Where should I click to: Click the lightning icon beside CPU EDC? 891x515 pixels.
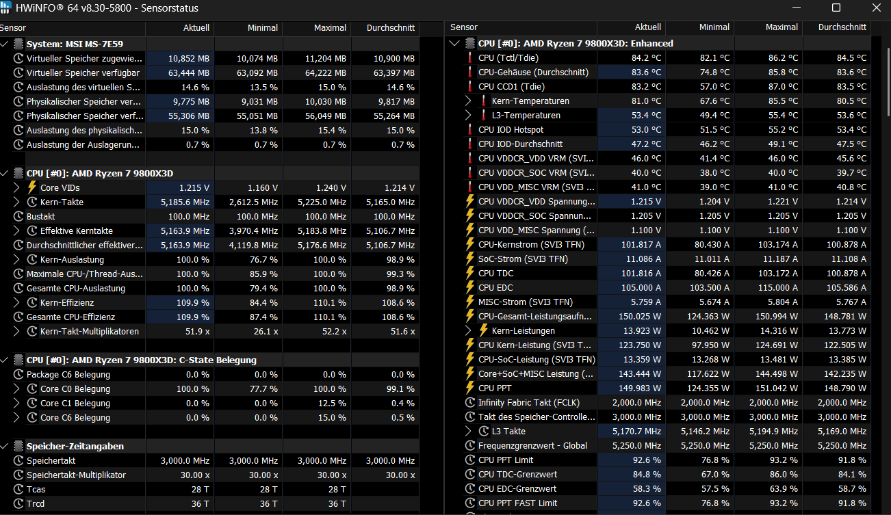[x=469, y=287]
